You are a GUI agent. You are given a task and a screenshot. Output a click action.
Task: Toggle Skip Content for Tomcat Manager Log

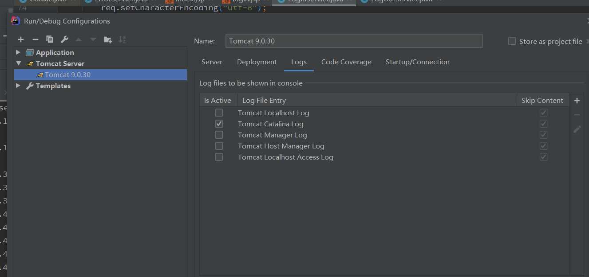(543, 135)
